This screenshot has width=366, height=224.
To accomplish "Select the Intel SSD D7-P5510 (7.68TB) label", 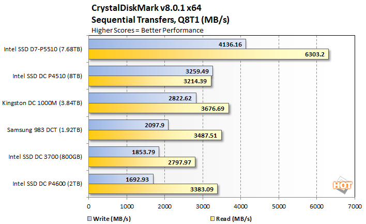I will (x=43, y=49).
